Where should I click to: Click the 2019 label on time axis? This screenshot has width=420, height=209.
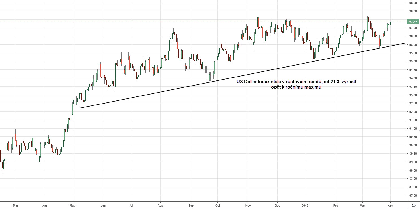(x=305, y=205)
